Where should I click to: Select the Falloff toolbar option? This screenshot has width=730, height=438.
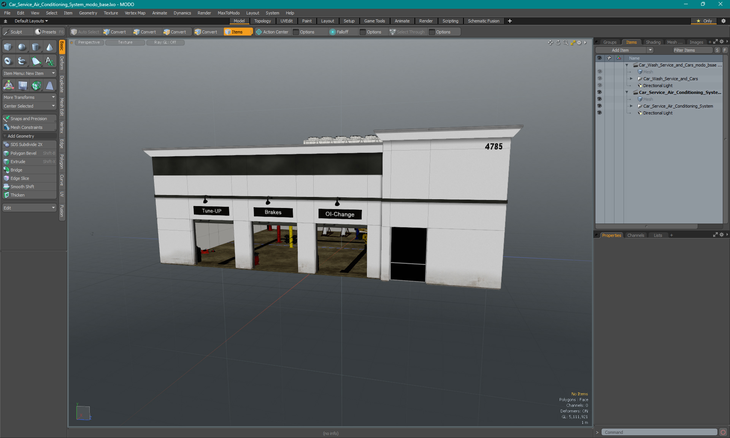point(341,32)
